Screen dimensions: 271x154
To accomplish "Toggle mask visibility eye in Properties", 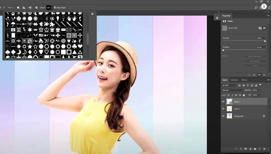I will (259, 75).
